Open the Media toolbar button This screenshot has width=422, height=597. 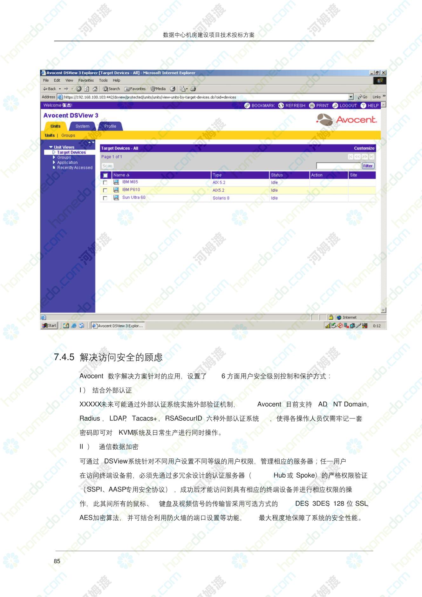pyautogui.click(x=158, y=89)
